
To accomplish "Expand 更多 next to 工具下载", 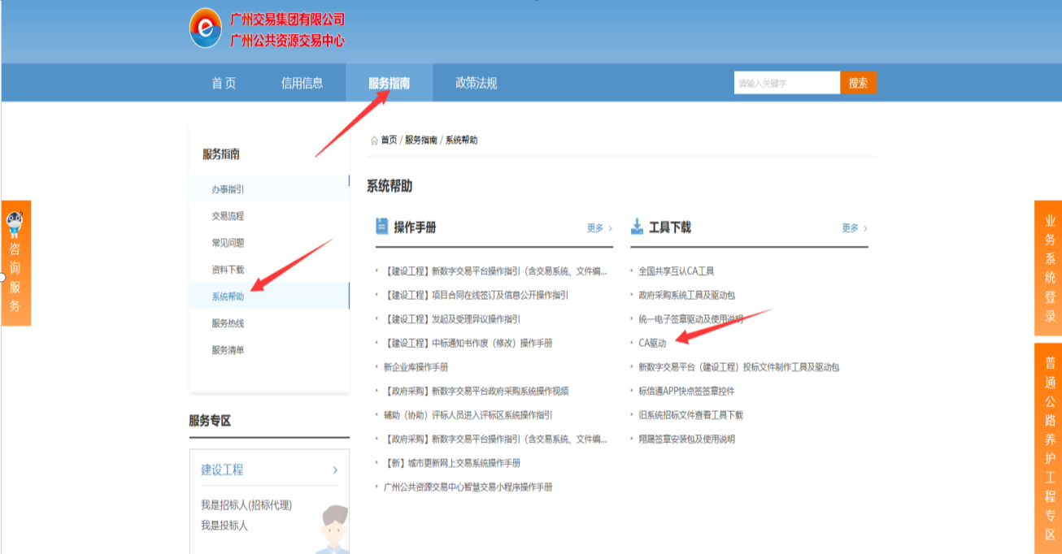I will [849, 228].
